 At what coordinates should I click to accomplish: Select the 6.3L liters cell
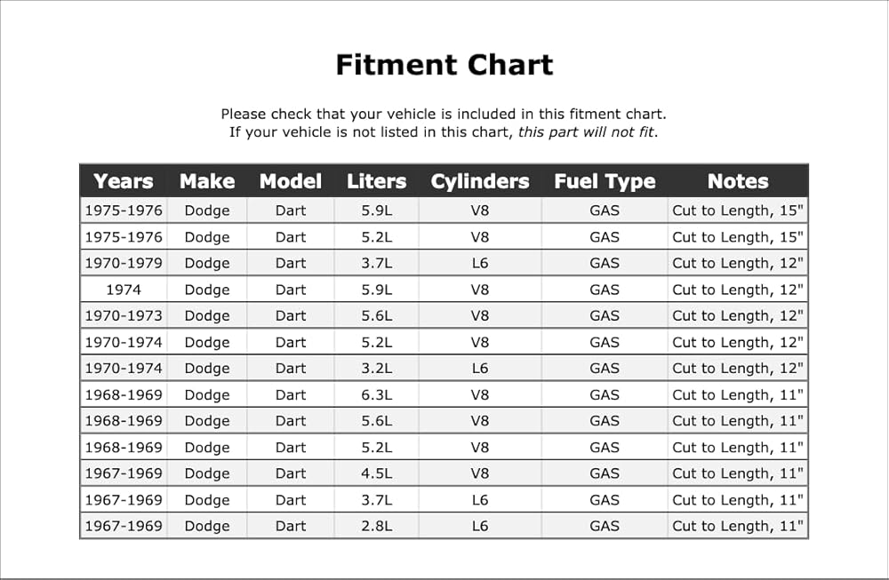[x=376, y=394]
